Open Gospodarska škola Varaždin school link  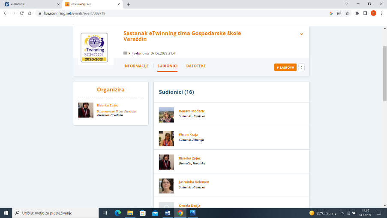tap(116, 111)
